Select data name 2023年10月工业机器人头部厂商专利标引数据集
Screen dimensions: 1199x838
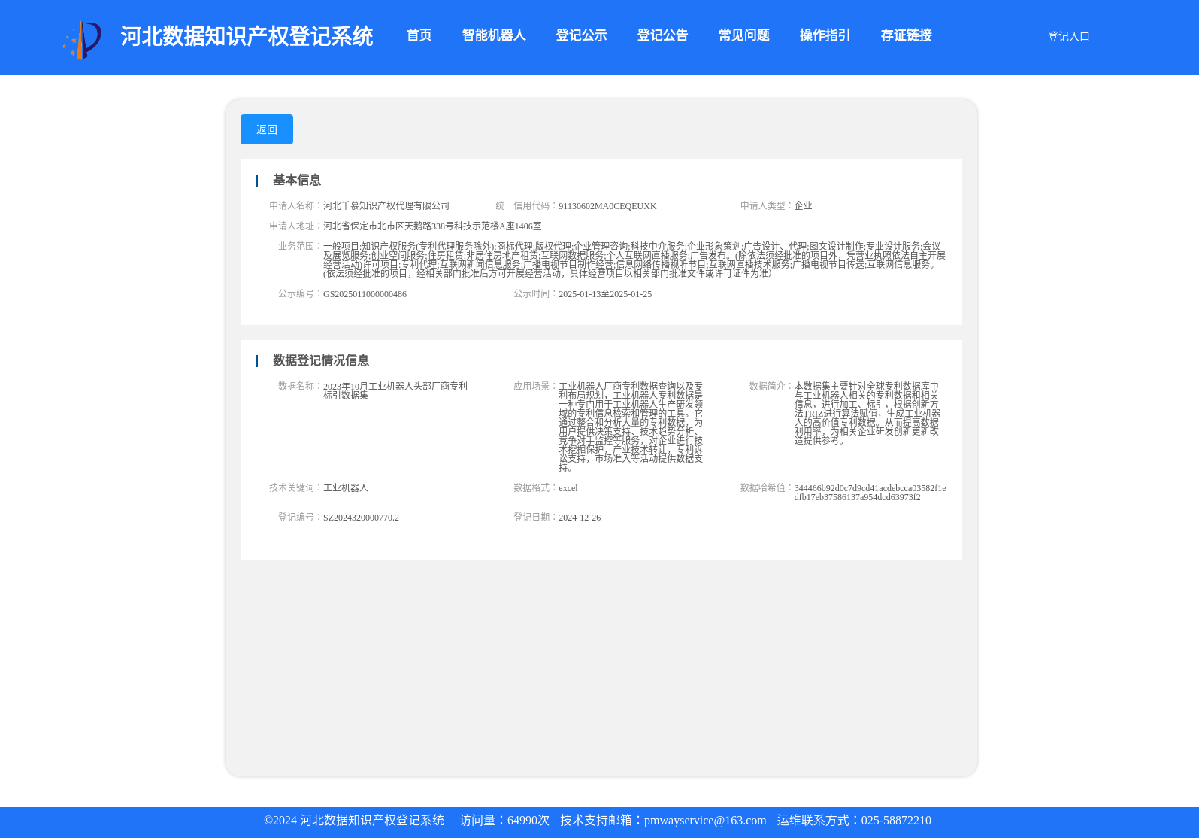(x=395, y=390)
